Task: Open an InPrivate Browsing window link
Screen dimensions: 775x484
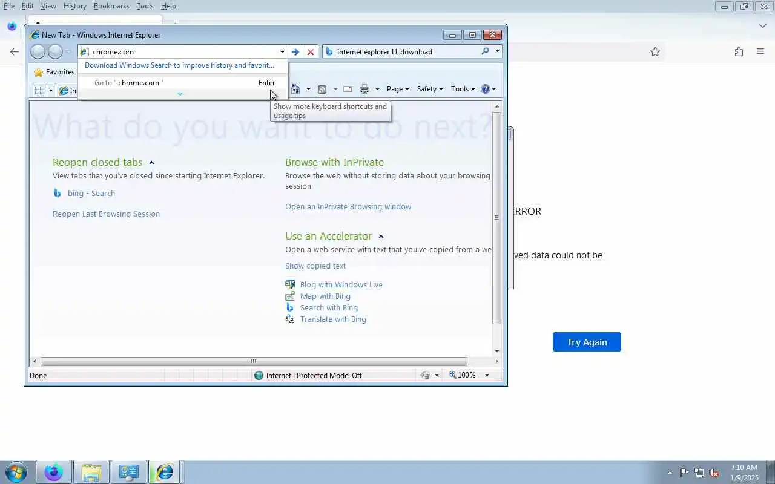Action: (x=348, y=207)
